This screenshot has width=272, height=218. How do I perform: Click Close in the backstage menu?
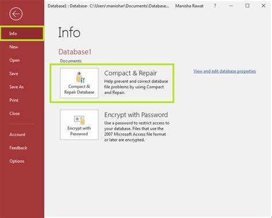click(14, 114)
